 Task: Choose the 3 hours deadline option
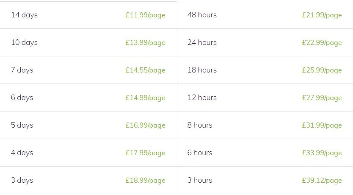[x=265, y=180]
